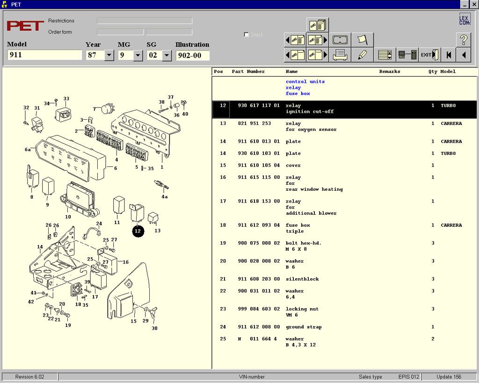Click the list with scroll arrows icon

385,55
